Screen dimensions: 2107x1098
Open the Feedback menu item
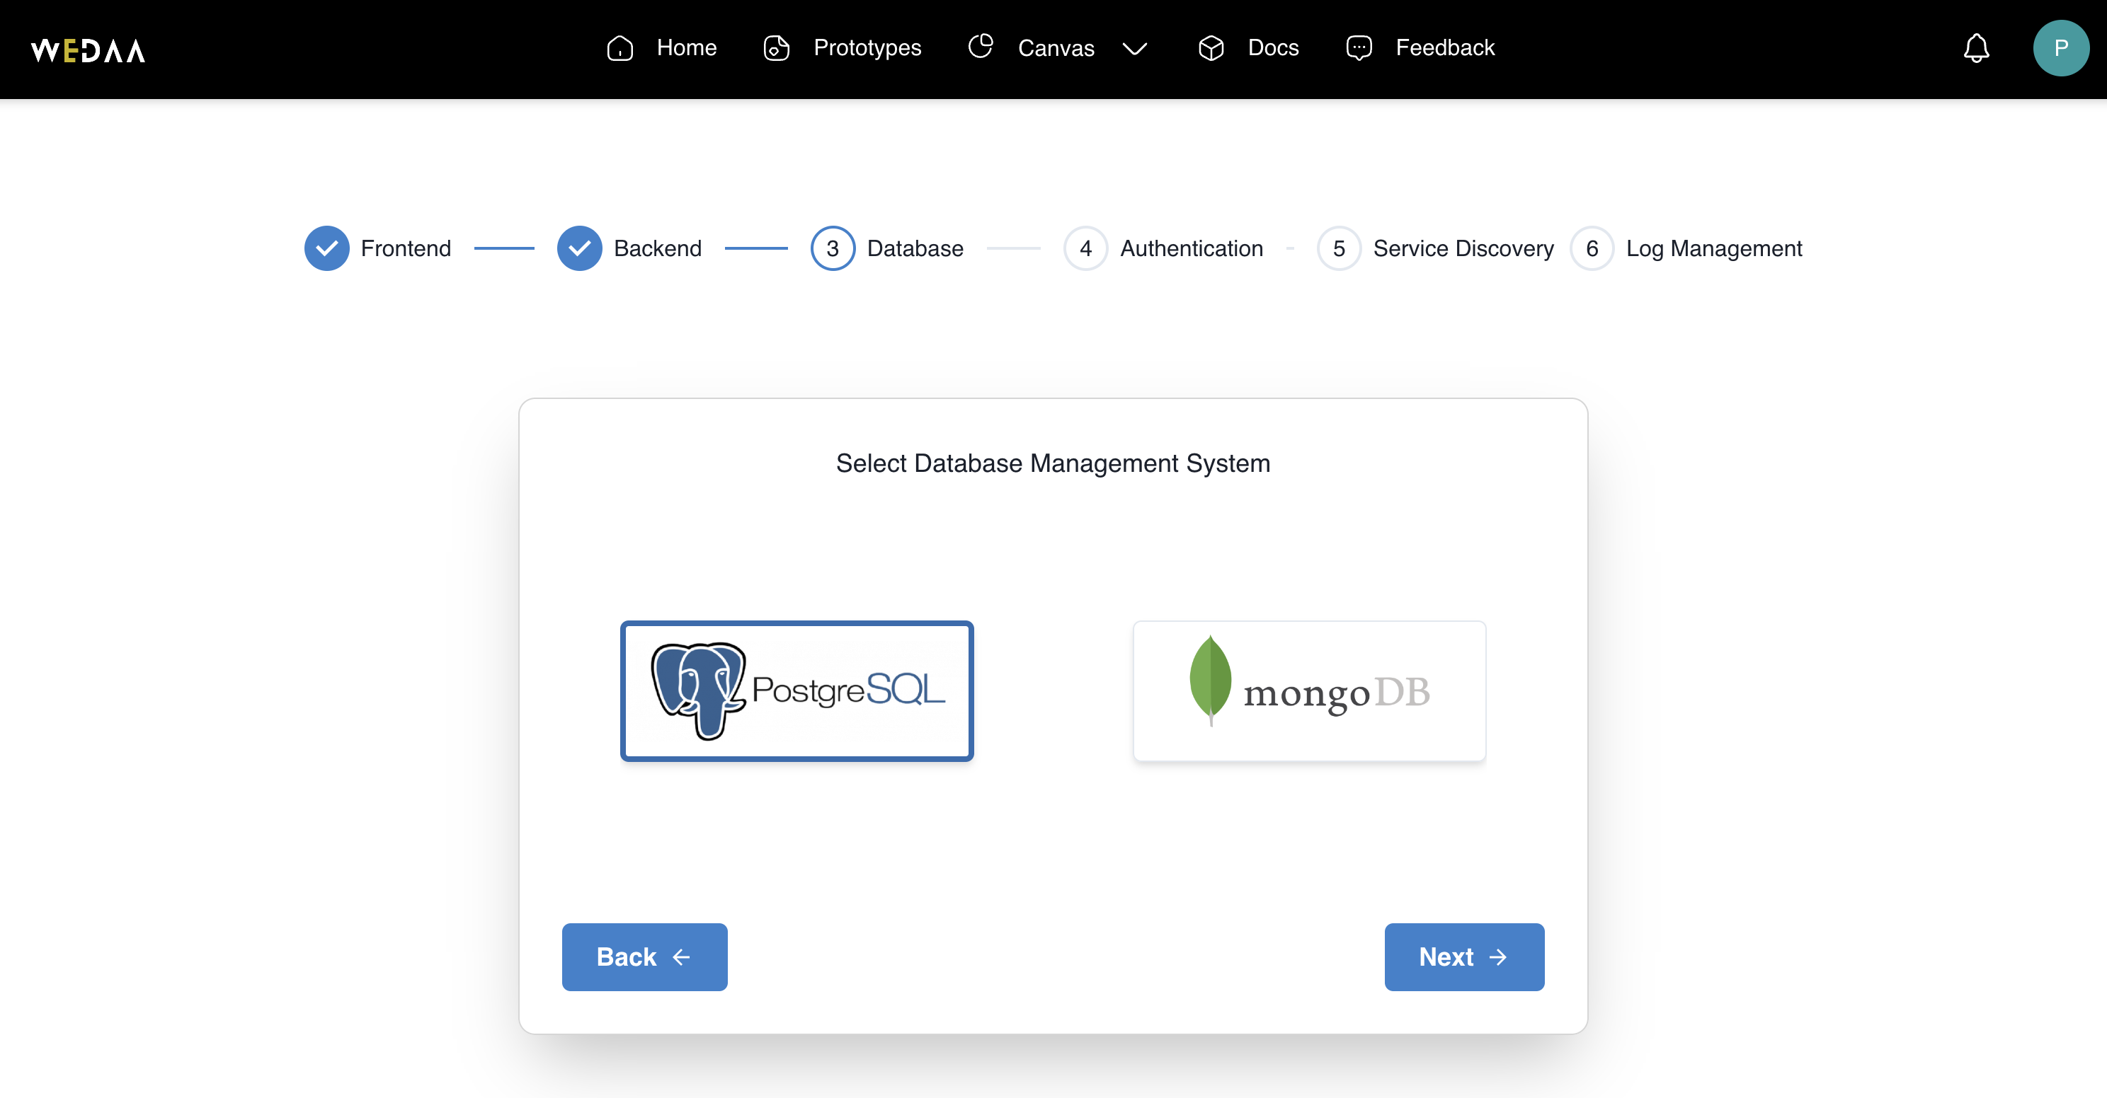tap(1444, 48)
